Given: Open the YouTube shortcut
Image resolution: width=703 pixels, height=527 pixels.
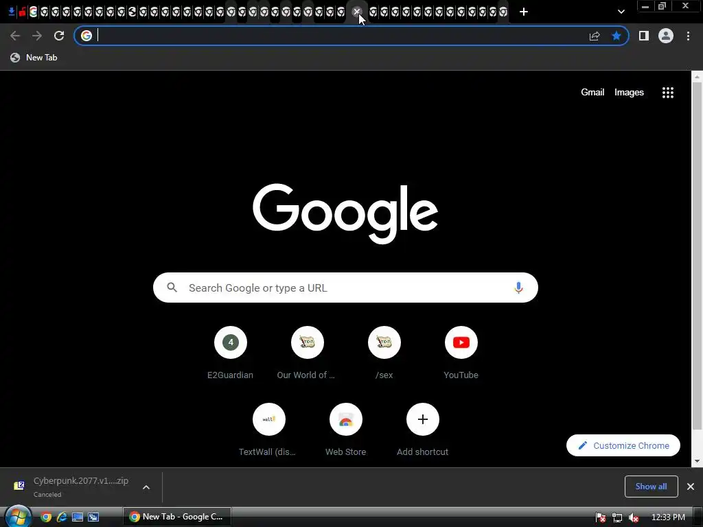Looking at the screenshot, I should [x=461, y=353].
